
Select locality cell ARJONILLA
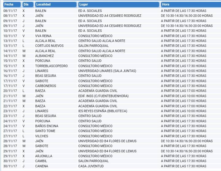click(44, 156)
